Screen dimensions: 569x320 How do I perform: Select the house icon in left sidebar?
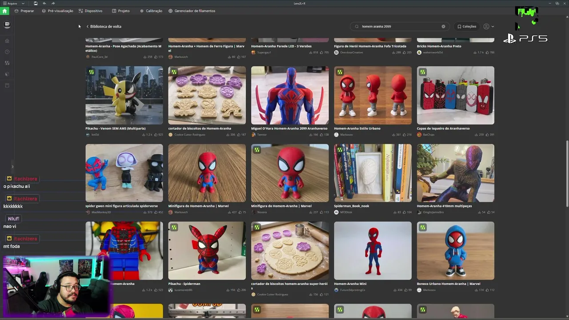[x=7, y=41]
